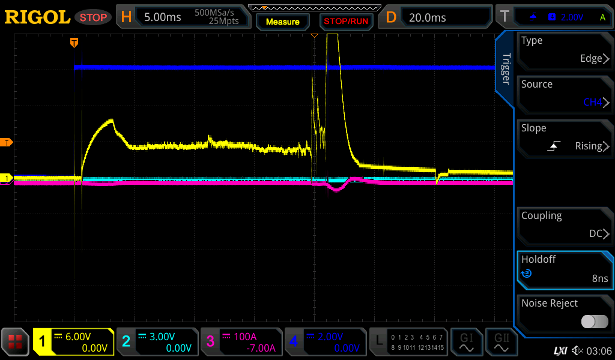615x360 pixels.
Task: Expand the trigger Source CH4 option
Action: pyautogui.click(x=565, y=94)
